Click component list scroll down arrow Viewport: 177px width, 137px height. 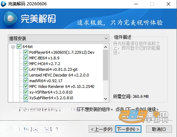point(105,99)
